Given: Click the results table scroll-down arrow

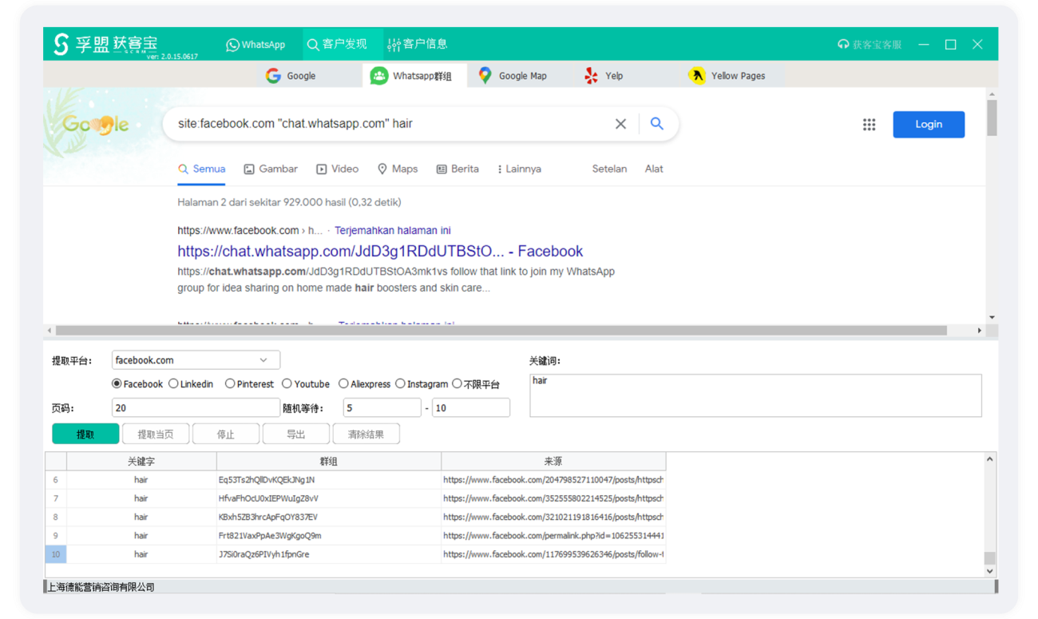Looking at the screenshot, I should [990, 571].
